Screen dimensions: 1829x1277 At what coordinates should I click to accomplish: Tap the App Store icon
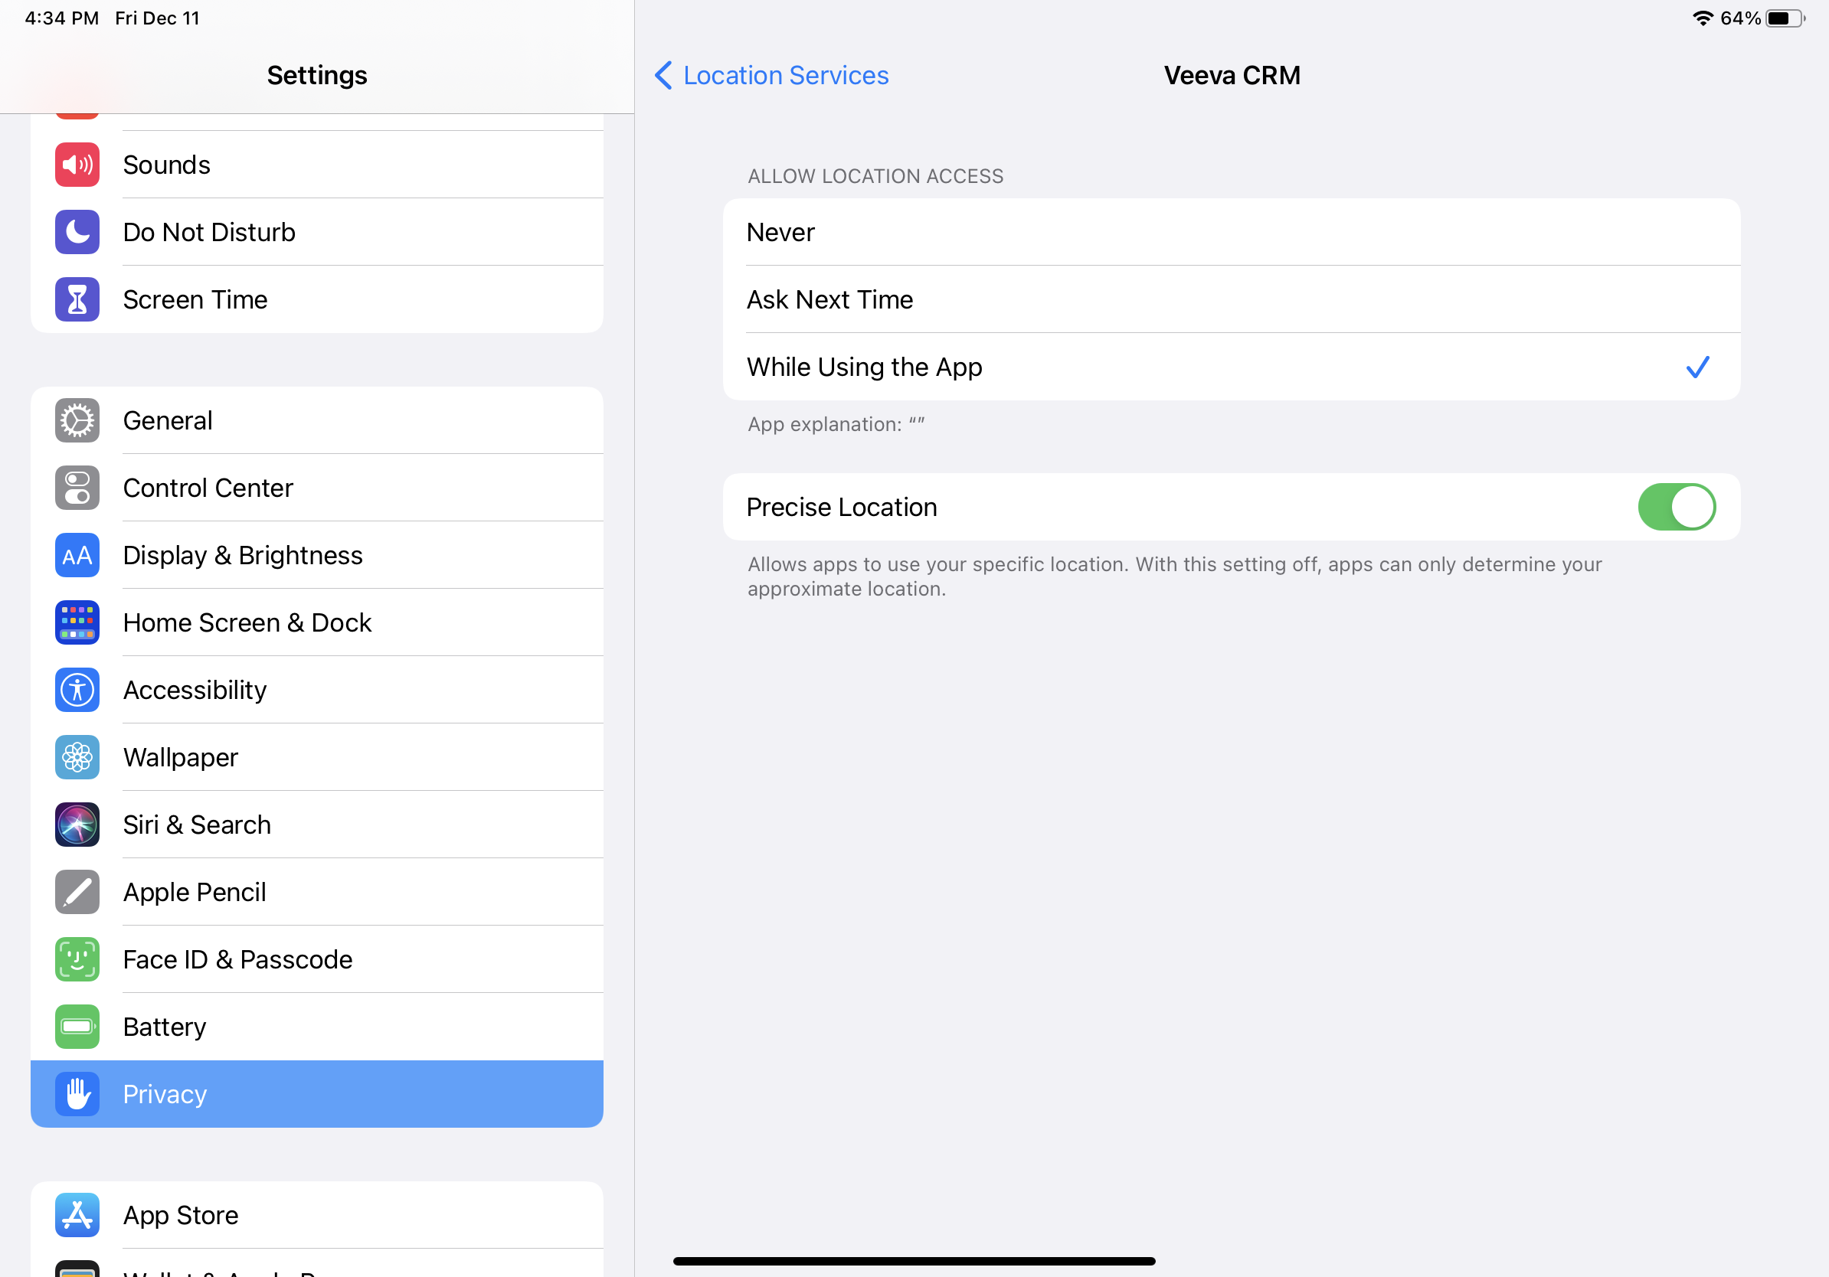(77, 1215)
